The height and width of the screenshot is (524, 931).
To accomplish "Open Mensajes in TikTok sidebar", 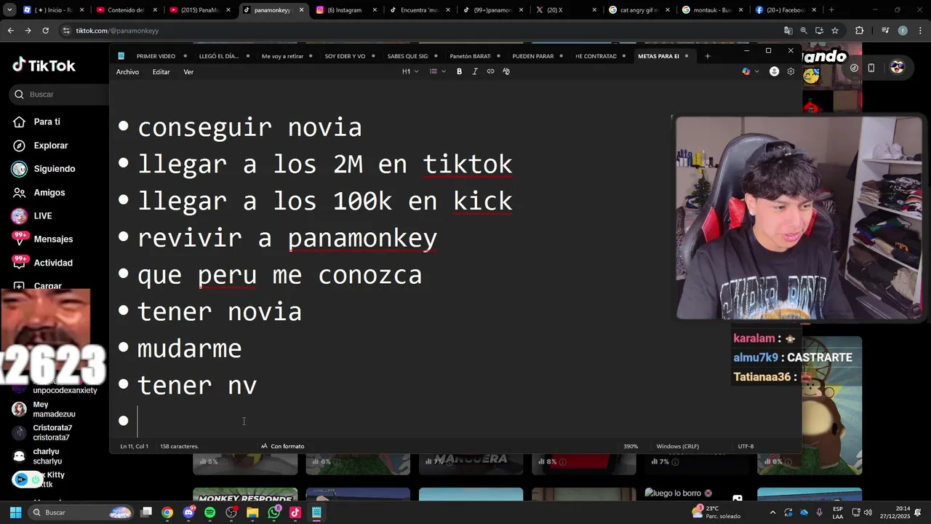I will [x=53, y=239].
